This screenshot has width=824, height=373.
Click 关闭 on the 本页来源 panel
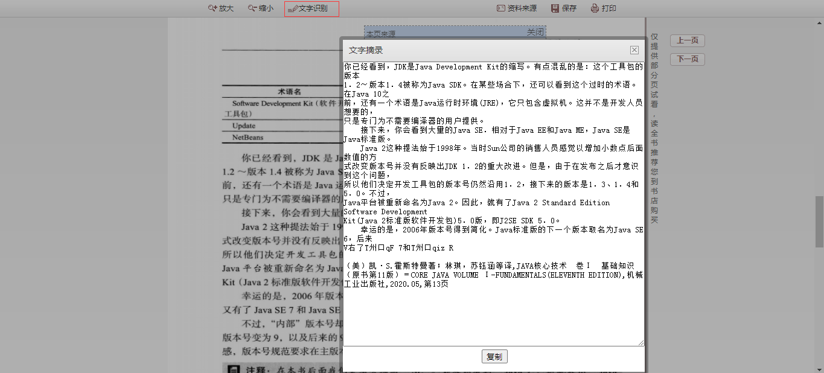tap(535, 32)
